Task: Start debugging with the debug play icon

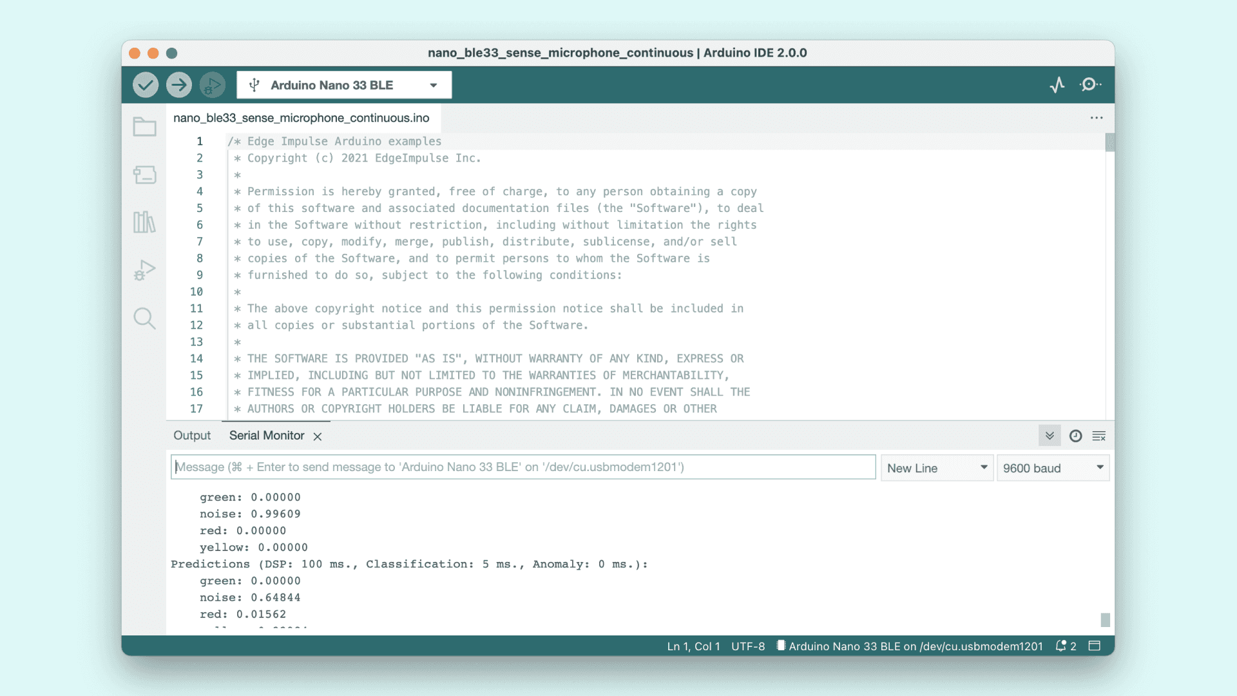Action: 212,85
